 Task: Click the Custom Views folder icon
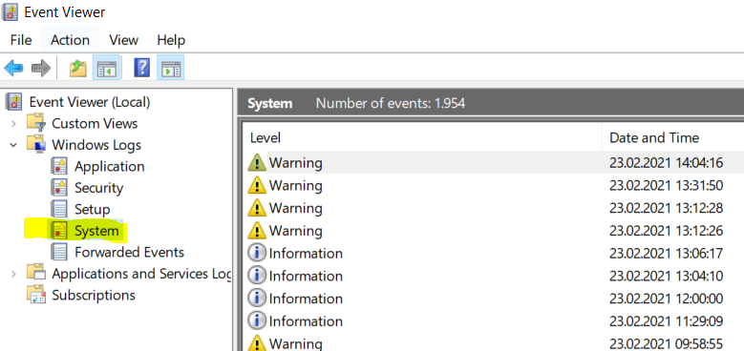36,123
